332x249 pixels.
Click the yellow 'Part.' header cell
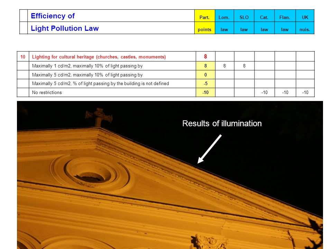[204, 16]
